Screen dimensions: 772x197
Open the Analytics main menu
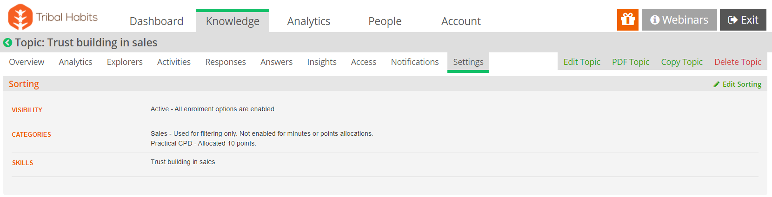click(x=309, y=21)
